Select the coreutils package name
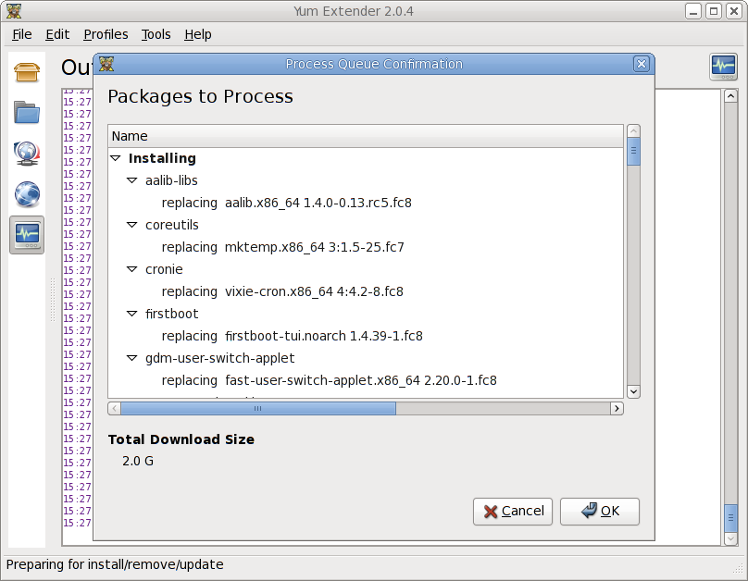Screen dimensions: 748x581 tap(172, 225)
